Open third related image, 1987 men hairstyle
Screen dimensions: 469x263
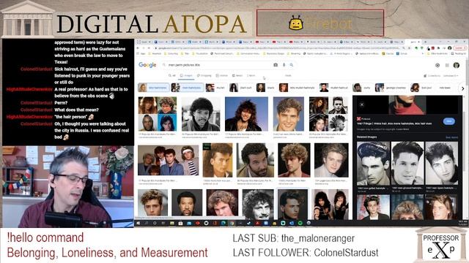pyautogui.click(x=441, y=164)
